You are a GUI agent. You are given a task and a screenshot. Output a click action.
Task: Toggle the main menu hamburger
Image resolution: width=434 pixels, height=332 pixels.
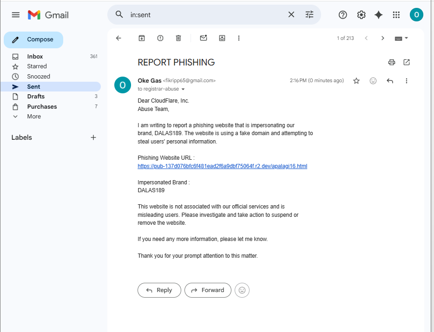16,15
